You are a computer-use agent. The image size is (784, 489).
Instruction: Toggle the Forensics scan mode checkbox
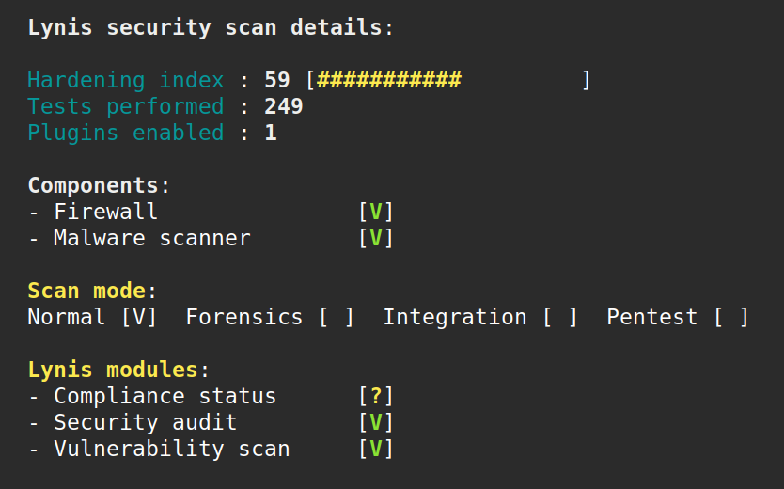336,318
